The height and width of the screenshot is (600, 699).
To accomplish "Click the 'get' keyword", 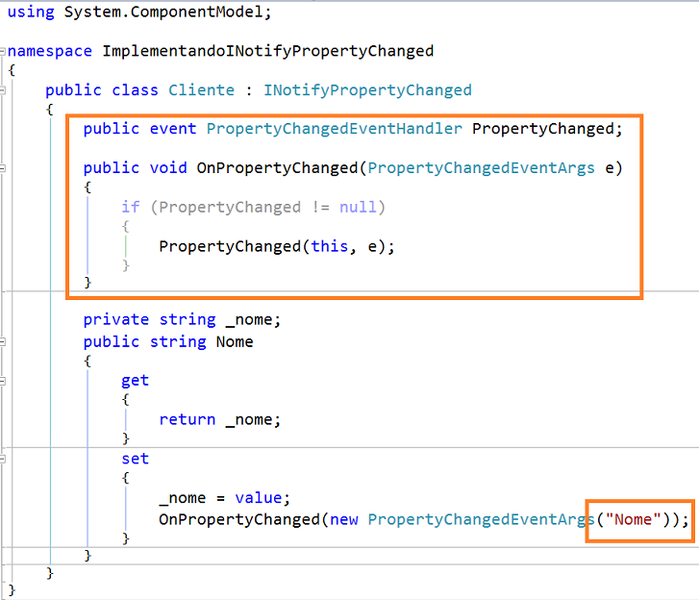I will coord(135,381).
